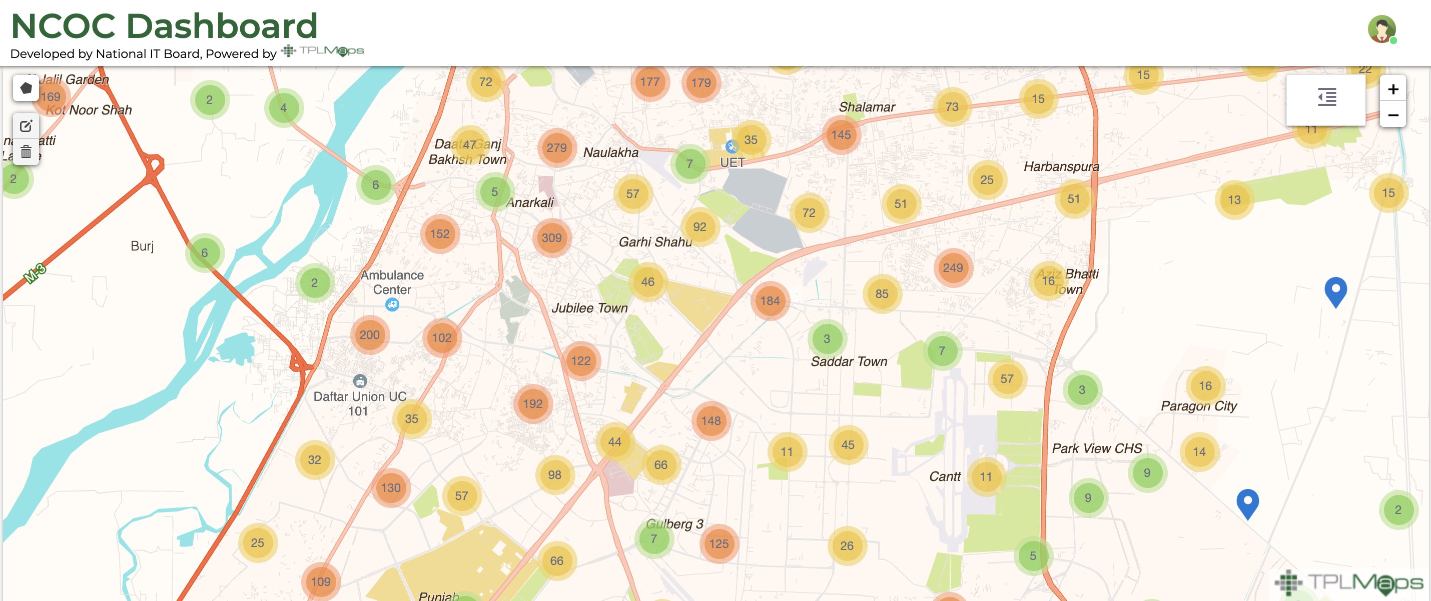Click the 14 cluster below Paragon City

point(1199,451)
